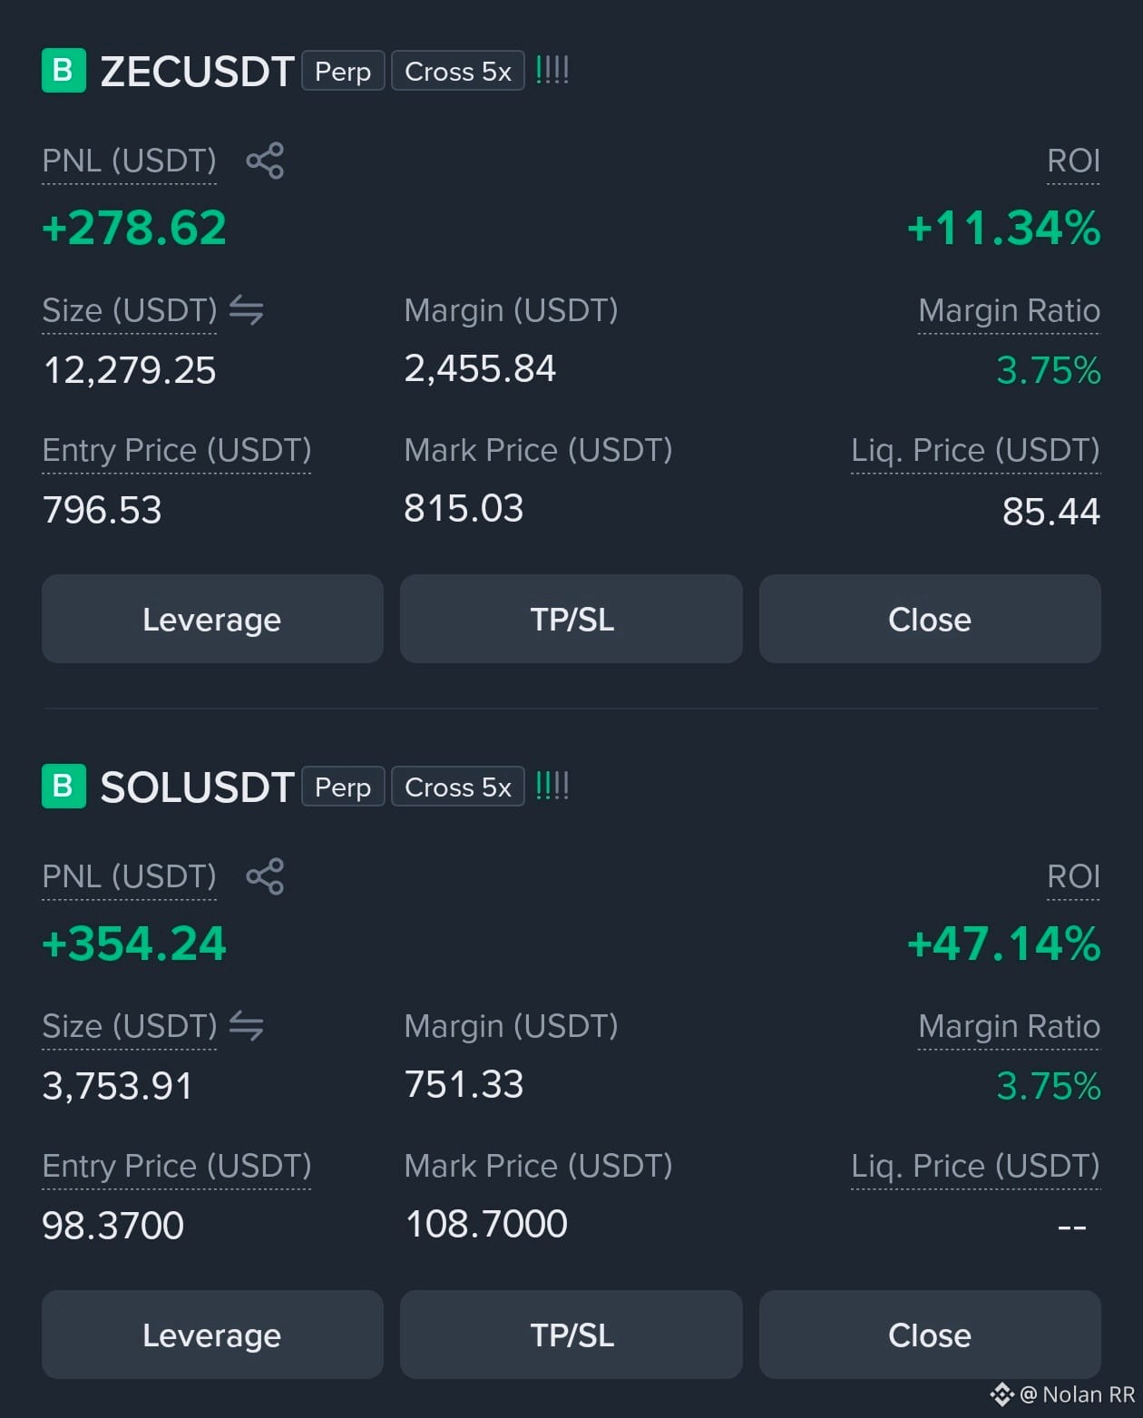Image resolution: width=1143 pixels, height=1418 pixels.
Task: Set TP/SL for the SOLUSDT position
Action: point(571,1335)
